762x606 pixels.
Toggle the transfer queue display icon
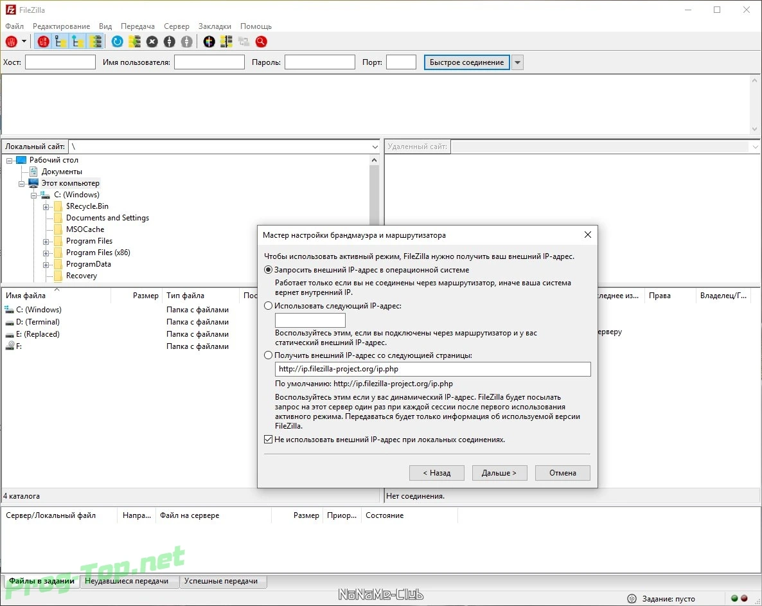96,42
